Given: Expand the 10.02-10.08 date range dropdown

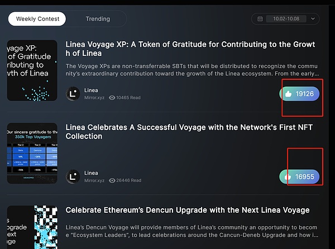Looking at the screenshot, I should (x=286, y=19).
